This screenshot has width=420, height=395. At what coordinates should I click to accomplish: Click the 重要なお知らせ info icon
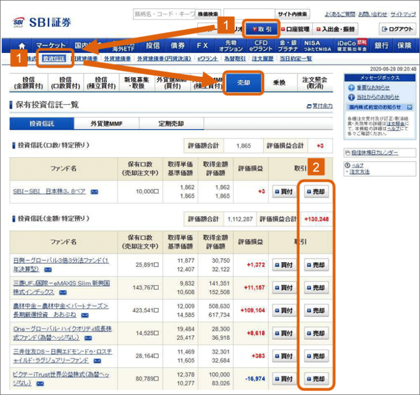[351, 87]
